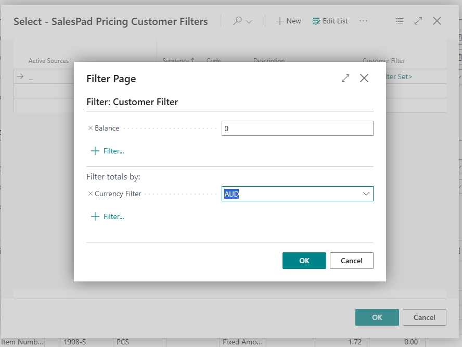Remove the Balance filter with its X icon
This screenshot has height=347, width=462.
tap(91, 128)
